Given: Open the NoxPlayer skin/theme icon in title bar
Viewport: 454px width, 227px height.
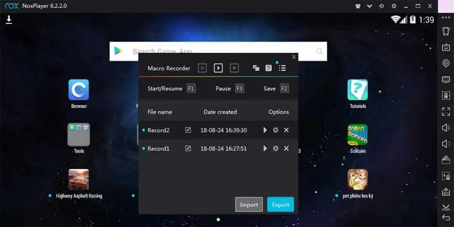Looking at the screenshot, I should 358,6.
